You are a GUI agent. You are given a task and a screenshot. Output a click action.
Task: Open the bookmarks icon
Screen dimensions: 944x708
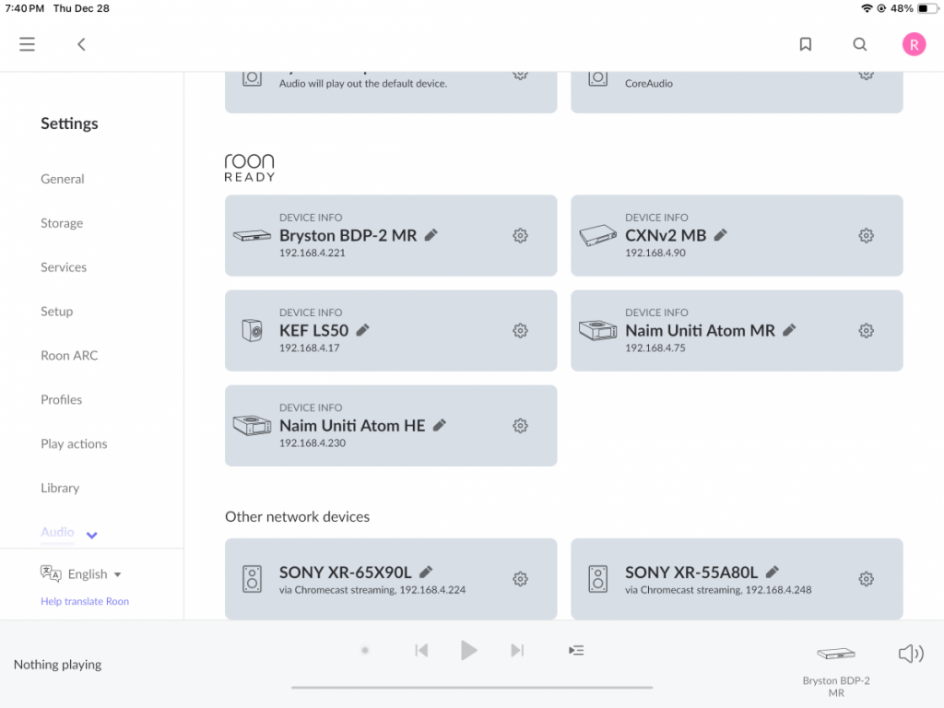point(805,44)
